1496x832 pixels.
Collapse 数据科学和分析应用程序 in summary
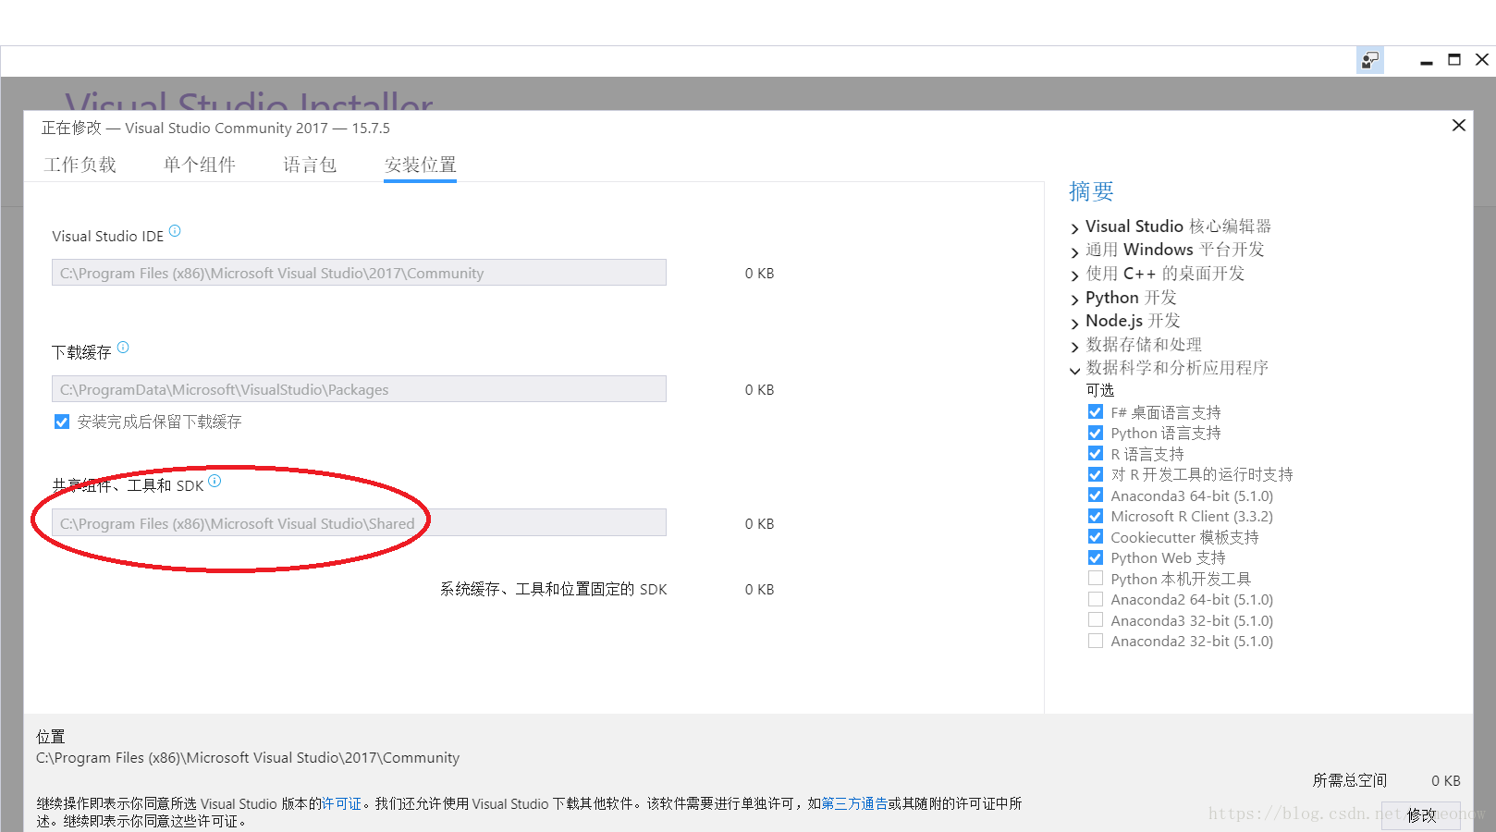pos(1074,370)
